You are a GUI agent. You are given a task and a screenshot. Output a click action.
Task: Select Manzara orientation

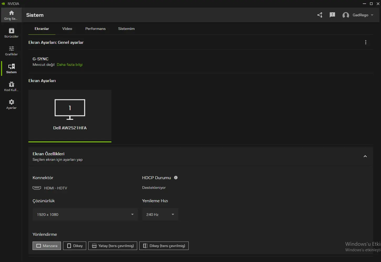[47, 246]
